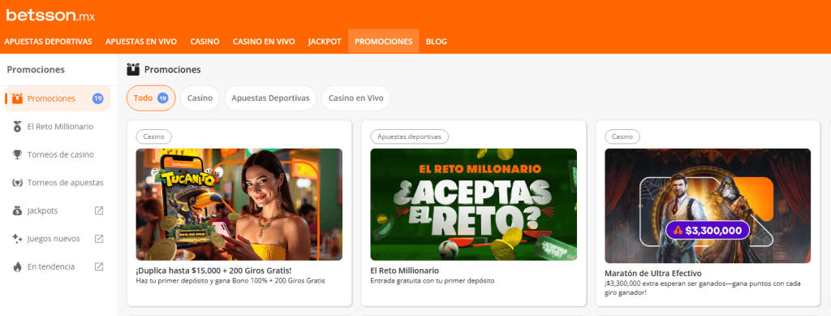Click the $3,300,000 extra esperan description text
Image resolution: width=831 pixels, height=316 pixels.
click(703, 288)
